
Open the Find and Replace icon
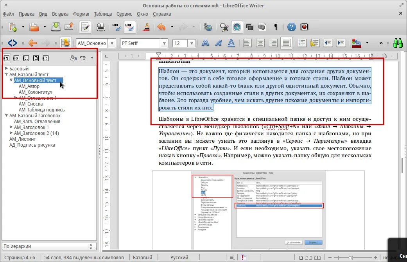click(x=224, y=27)
